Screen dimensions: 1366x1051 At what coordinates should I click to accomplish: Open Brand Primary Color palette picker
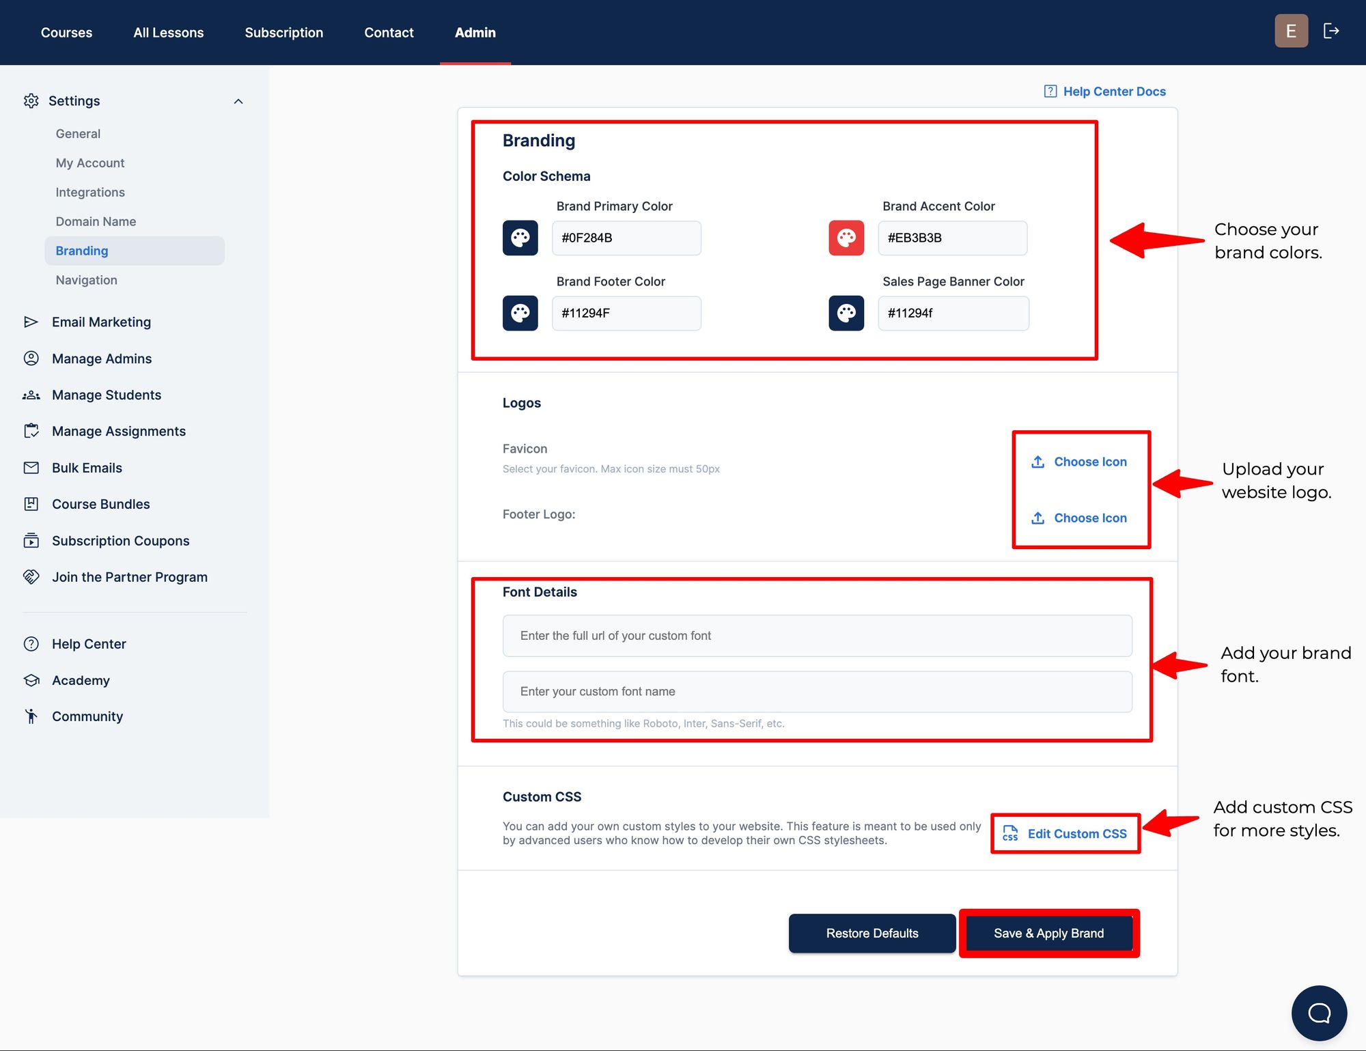point(520,238)
